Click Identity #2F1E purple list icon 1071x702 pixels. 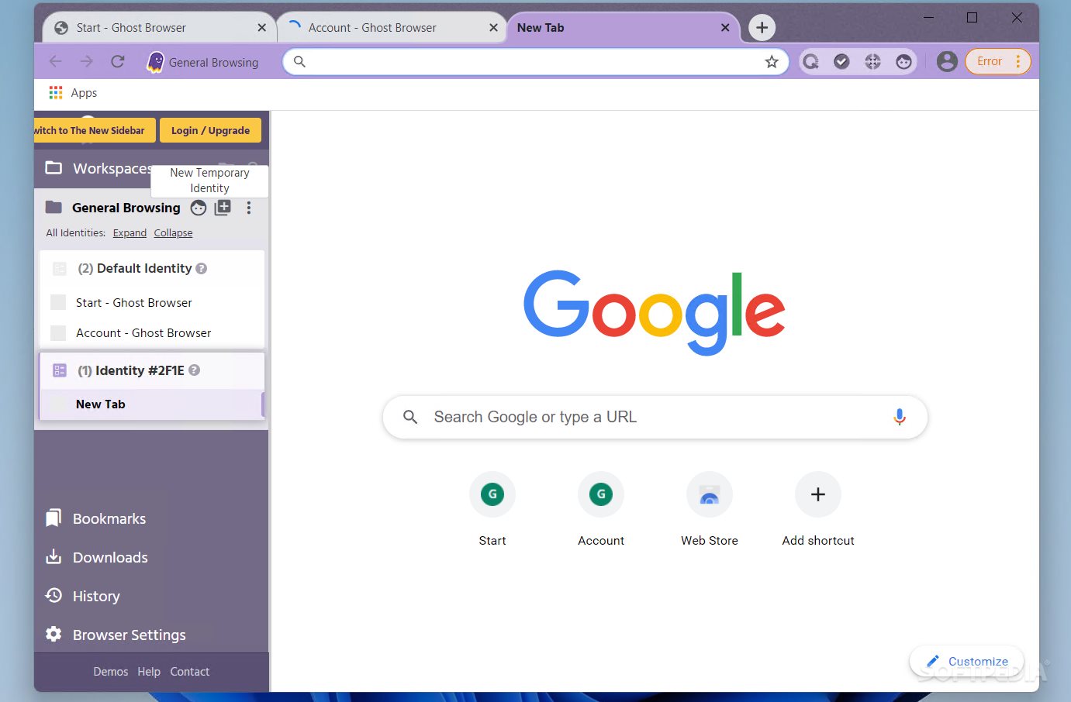pyautogui.click(x=60, y=370)
